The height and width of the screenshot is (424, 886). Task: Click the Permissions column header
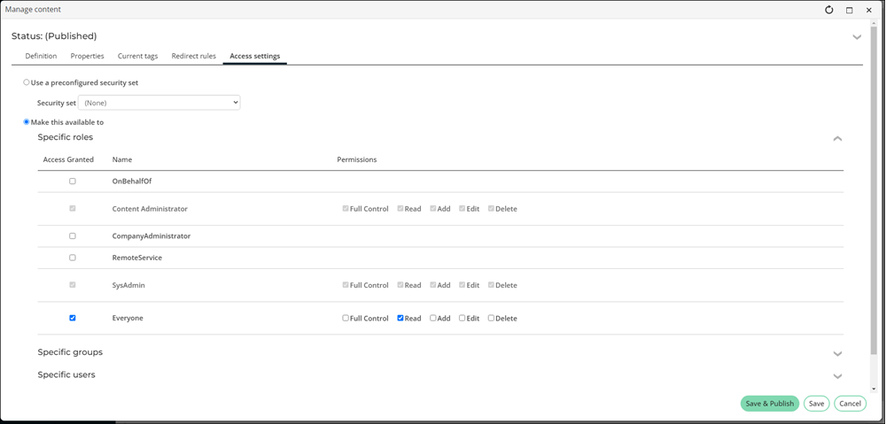[356, 160]
